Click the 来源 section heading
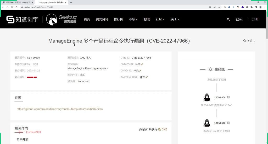This screenshot has height=144, width=268. [18, 98]
